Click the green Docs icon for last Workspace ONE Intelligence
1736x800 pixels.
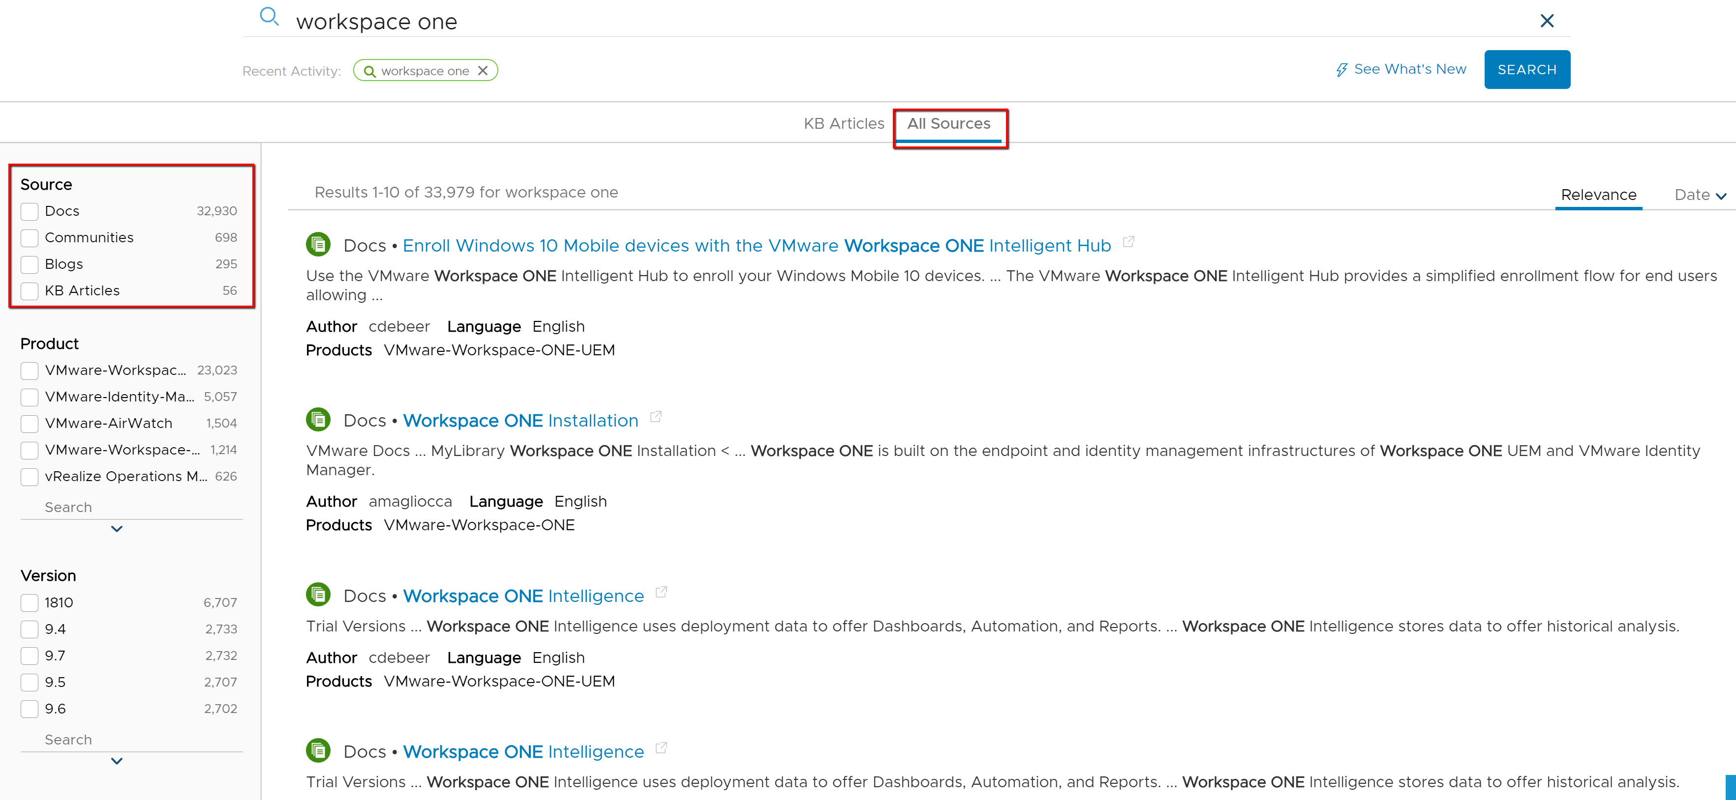click(x=318, y=750)
